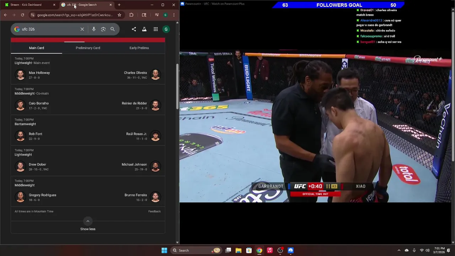
Task: Open Chrome three-dot menu
Action: (x=174, y=15)
